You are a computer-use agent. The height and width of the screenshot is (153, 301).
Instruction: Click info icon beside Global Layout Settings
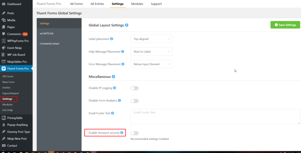click(x=126, y=25)
